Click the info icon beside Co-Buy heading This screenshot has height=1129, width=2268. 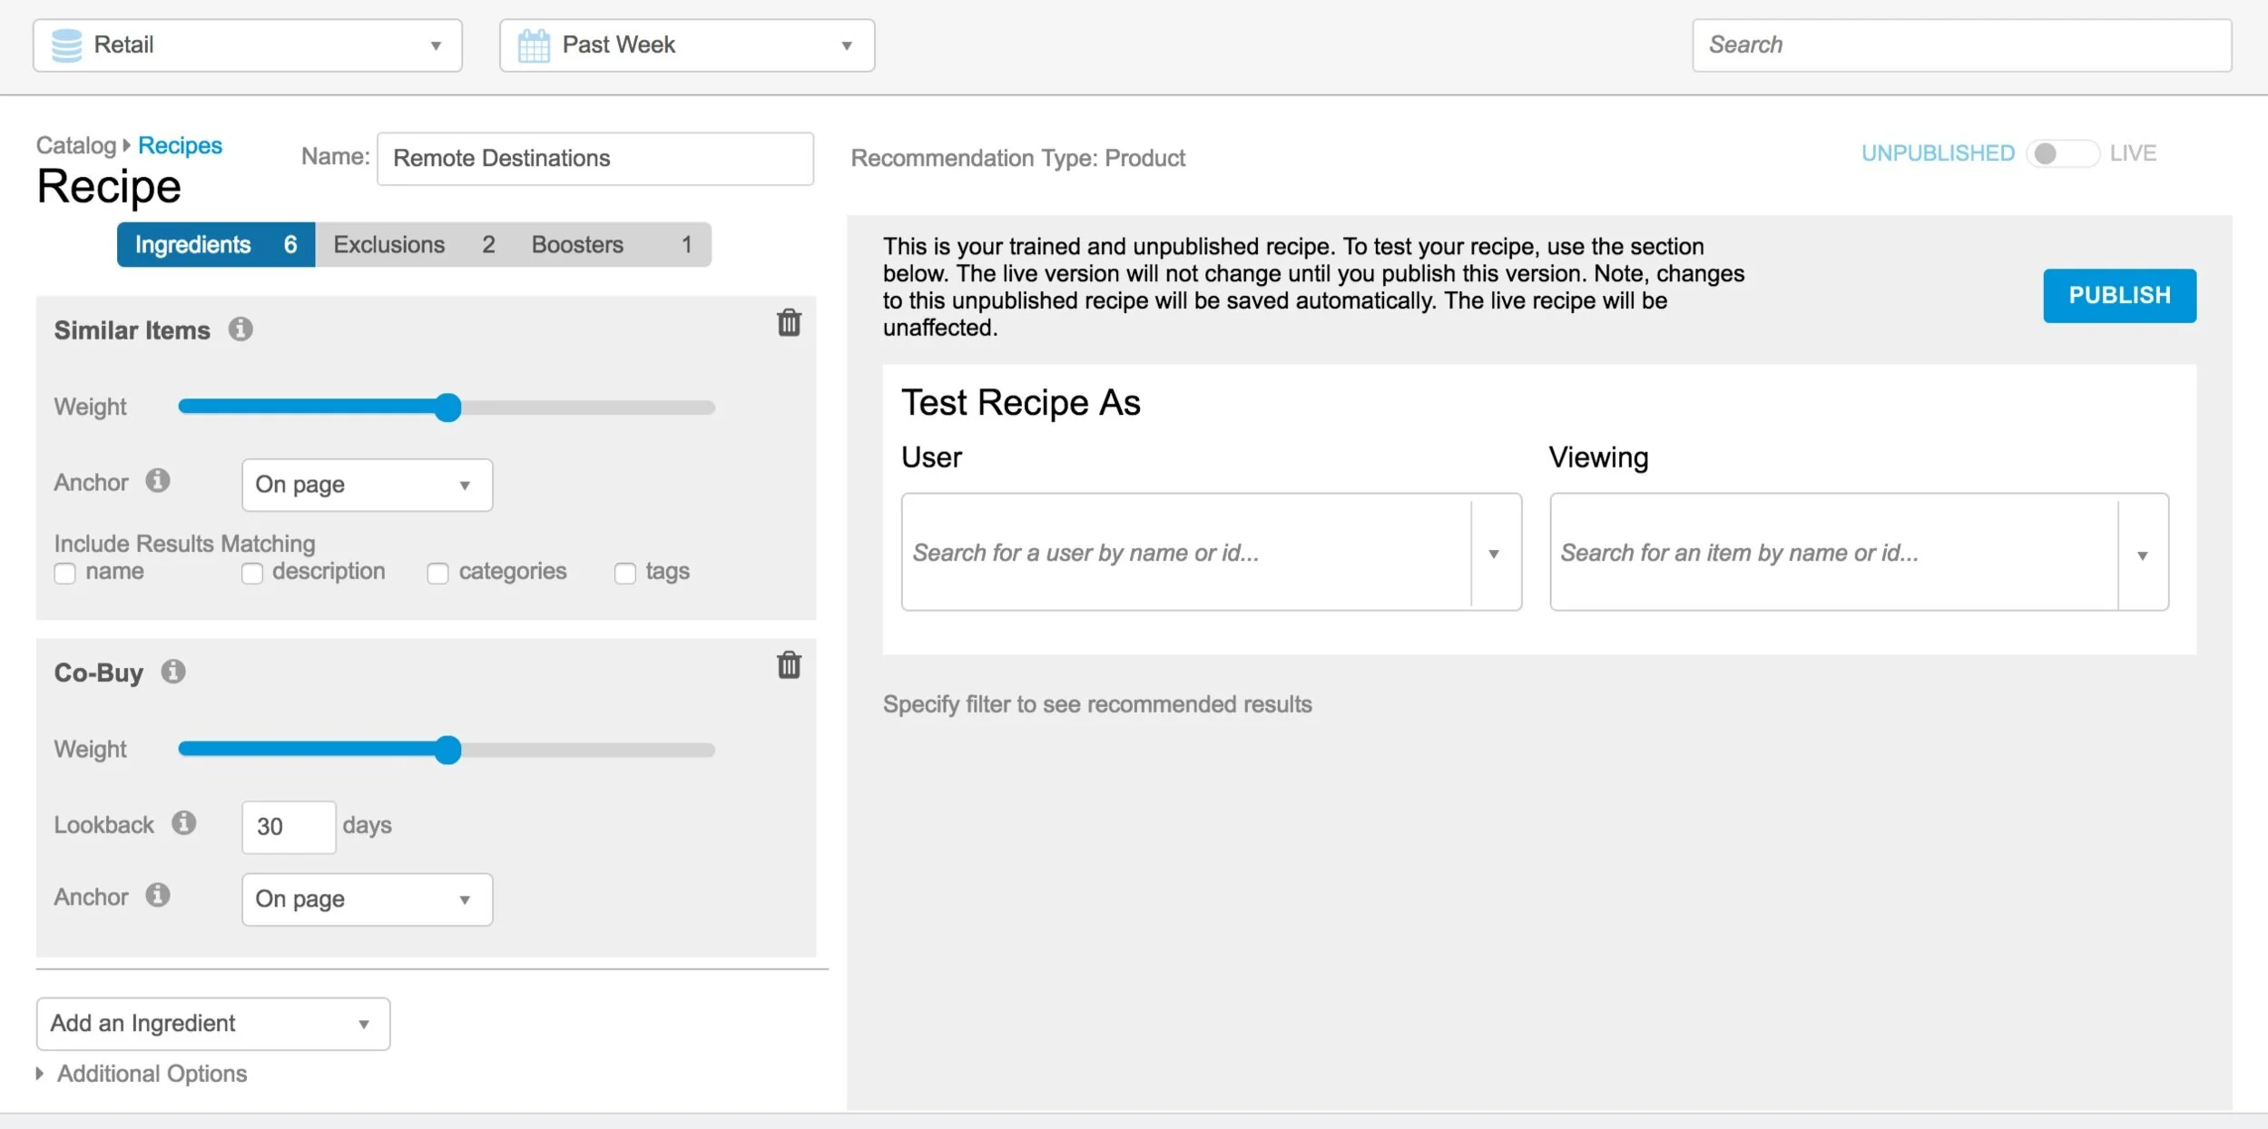click(x=173, y=672)
